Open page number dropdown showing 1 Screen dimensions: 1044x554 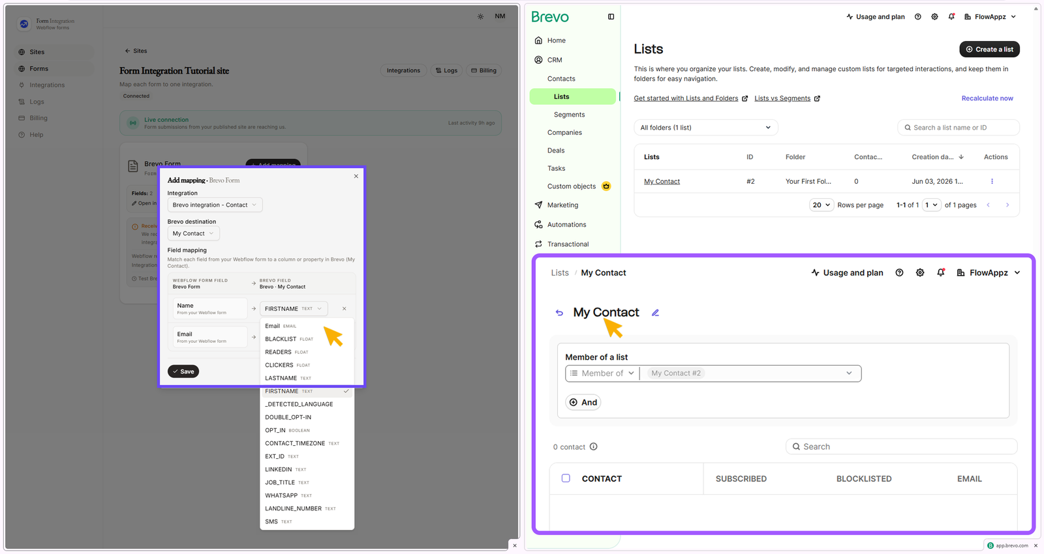click(932, 205)
